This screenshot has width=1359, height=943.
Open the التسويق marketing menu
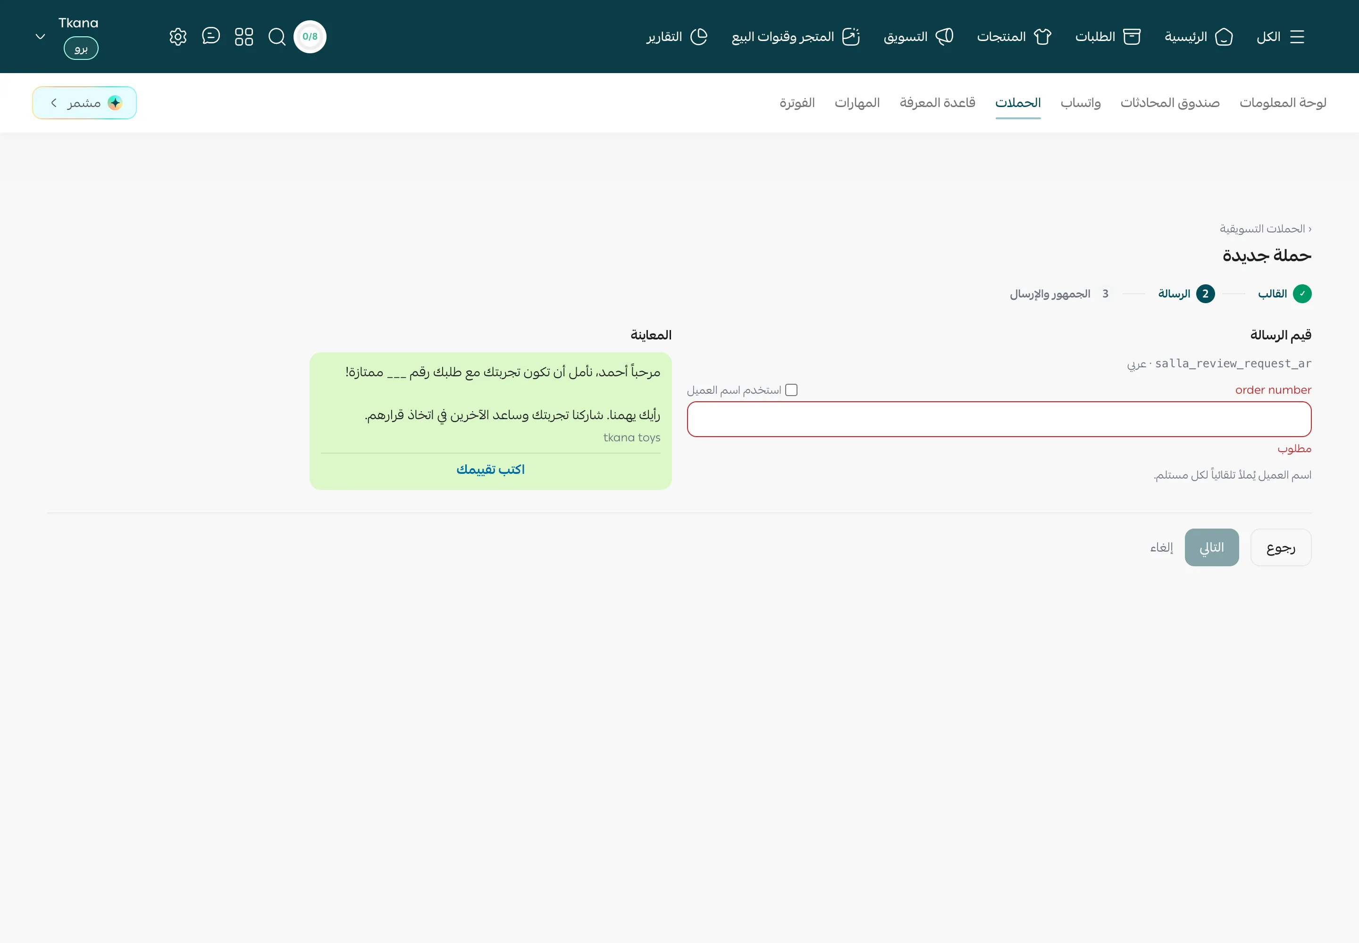[x=918, y=37]
